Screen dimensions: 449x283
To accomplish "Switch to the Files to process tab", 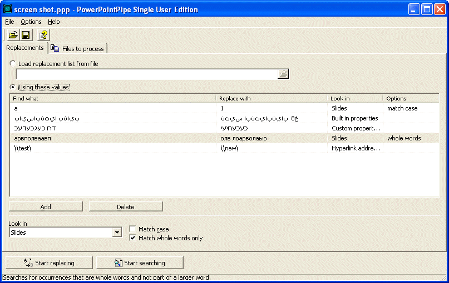I will pos(77,48).
